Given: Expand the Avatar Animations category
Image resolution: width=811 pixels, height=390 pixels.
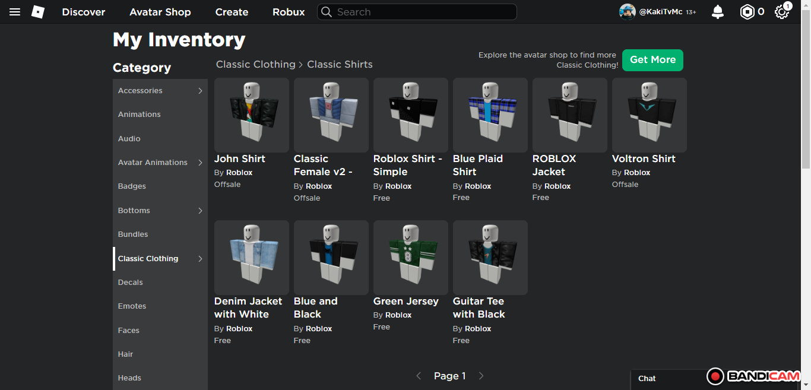Looking at the screenshot, I should point(200,163).
